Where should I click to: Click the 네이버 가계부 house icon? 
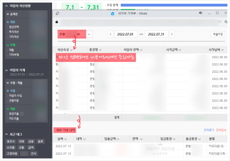tap(112, 14)
